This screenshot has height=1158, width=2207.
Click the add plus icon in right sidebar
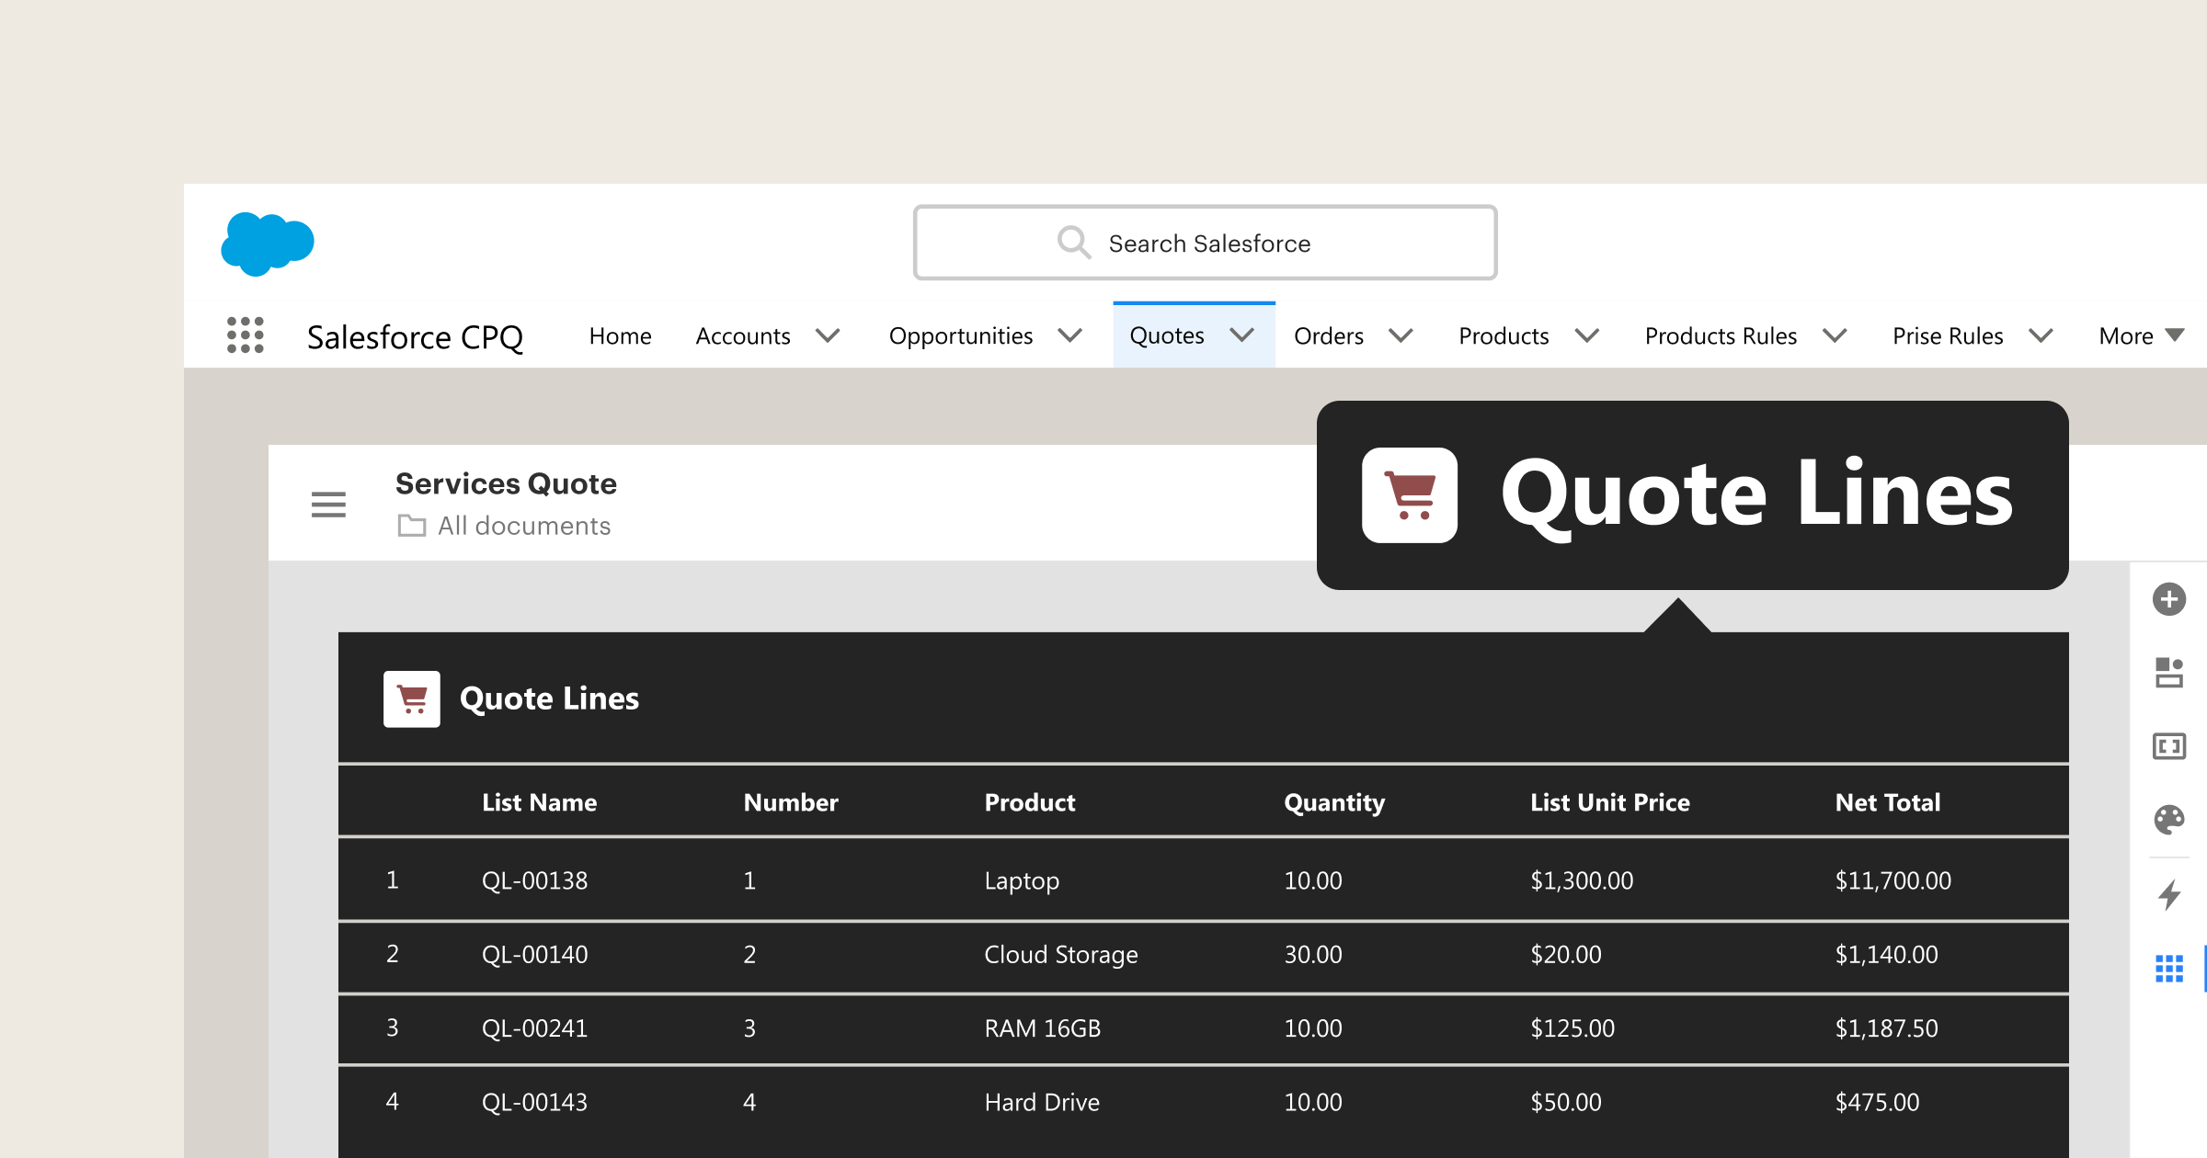click(x=2169, y=599)
